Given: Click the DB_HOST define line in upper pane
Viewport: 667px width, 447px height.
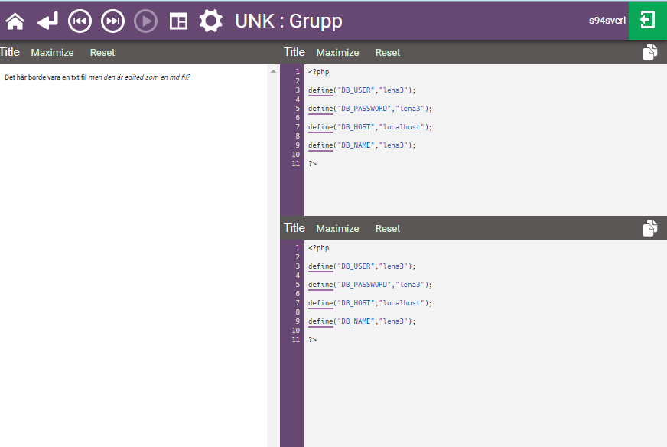Looking at the screenshot, I should point(370,127).
